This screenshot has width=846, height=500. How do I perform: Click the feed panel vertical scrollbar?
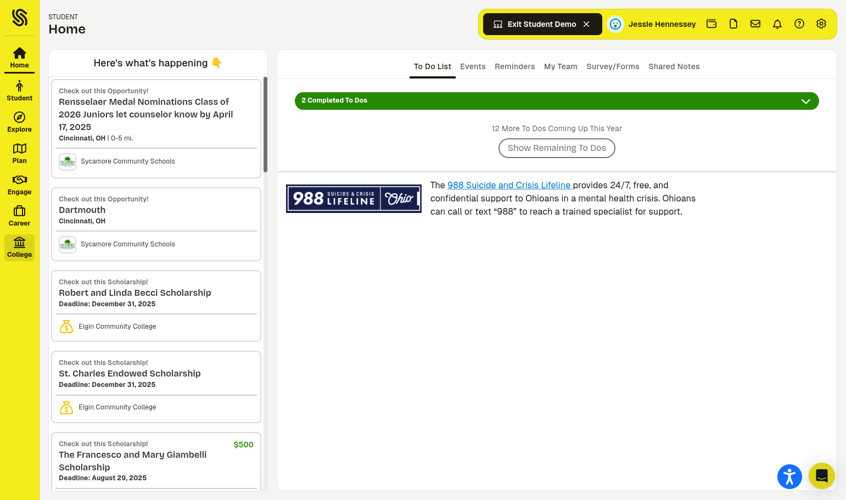click(x=265, y=125)
